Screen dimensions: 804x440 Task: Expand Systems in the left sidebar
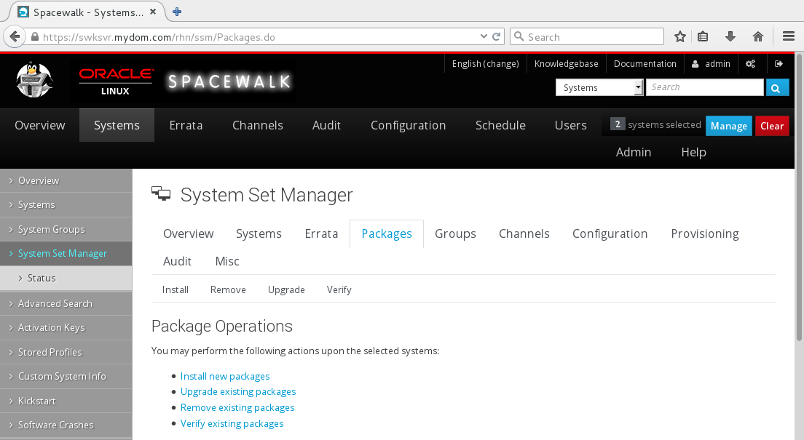[66, 205]
